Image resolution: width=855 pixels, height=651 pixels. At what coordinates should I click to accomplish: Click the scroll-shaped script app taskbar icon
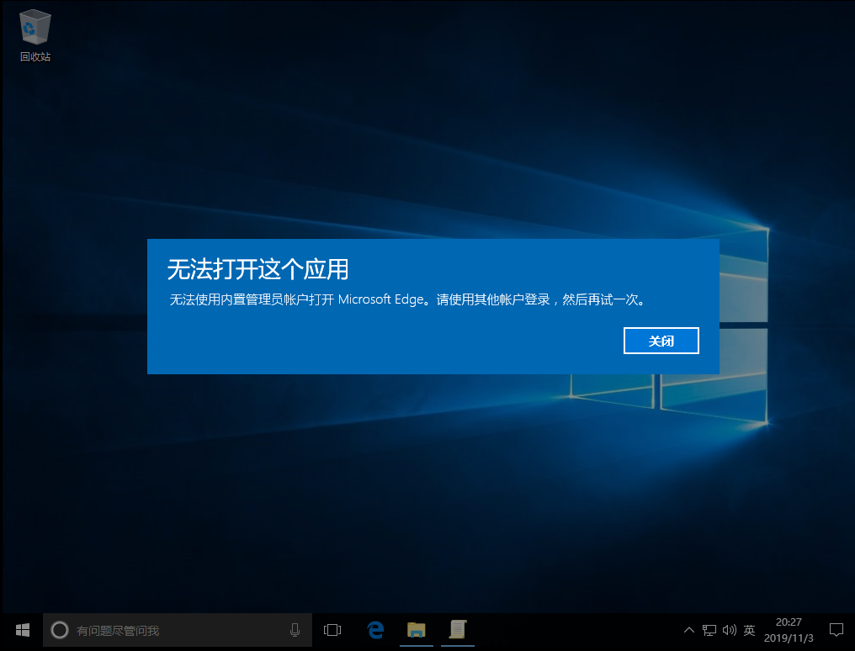coord(458,630)
